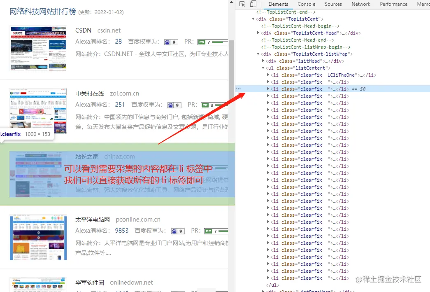Expand the TopListCent-Head div node
This screenshot has height=292, width=430.
point(258,33)
